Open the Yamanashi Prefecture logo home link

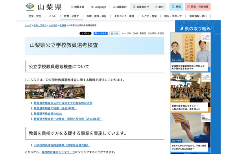[43, 7]
